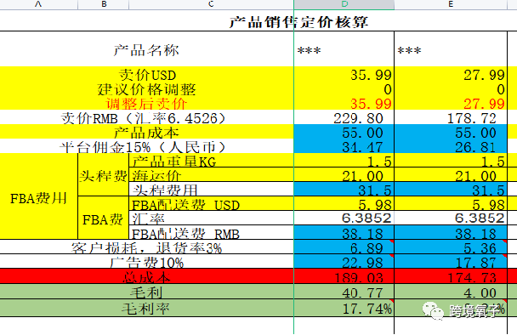Select the 5.98 FBA fee in column E
Screen dimensions: 517x335
pos(451,203)
